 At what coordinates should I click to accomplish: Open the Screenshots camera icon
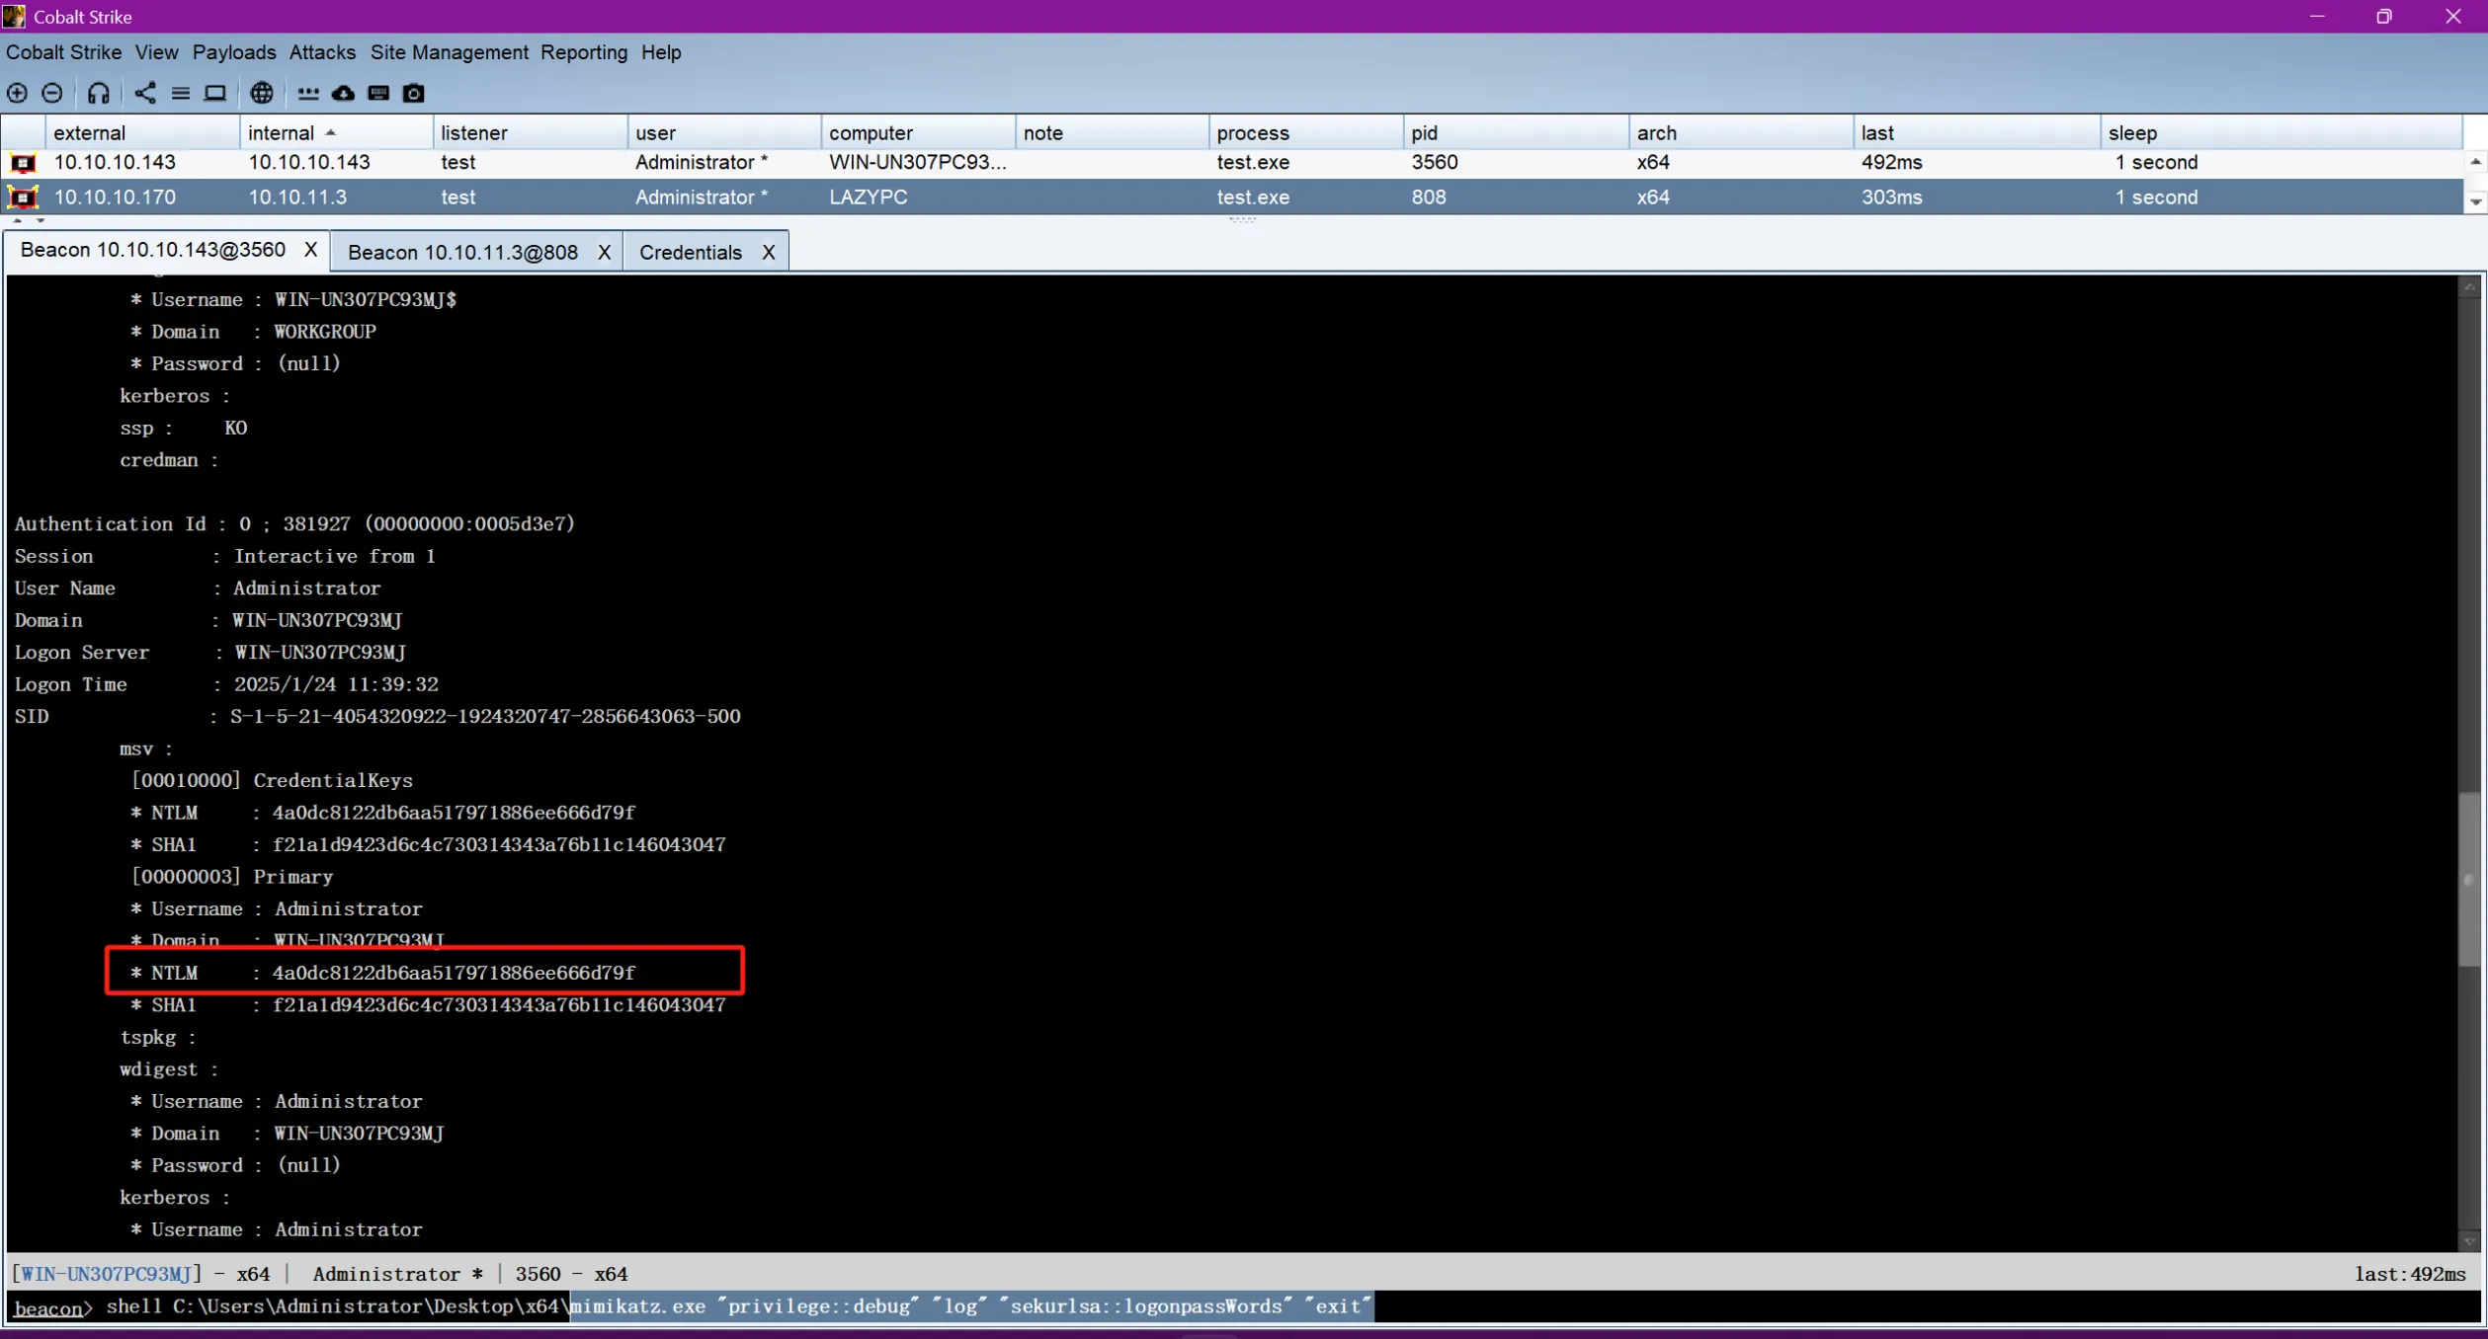tap(414, 93)
